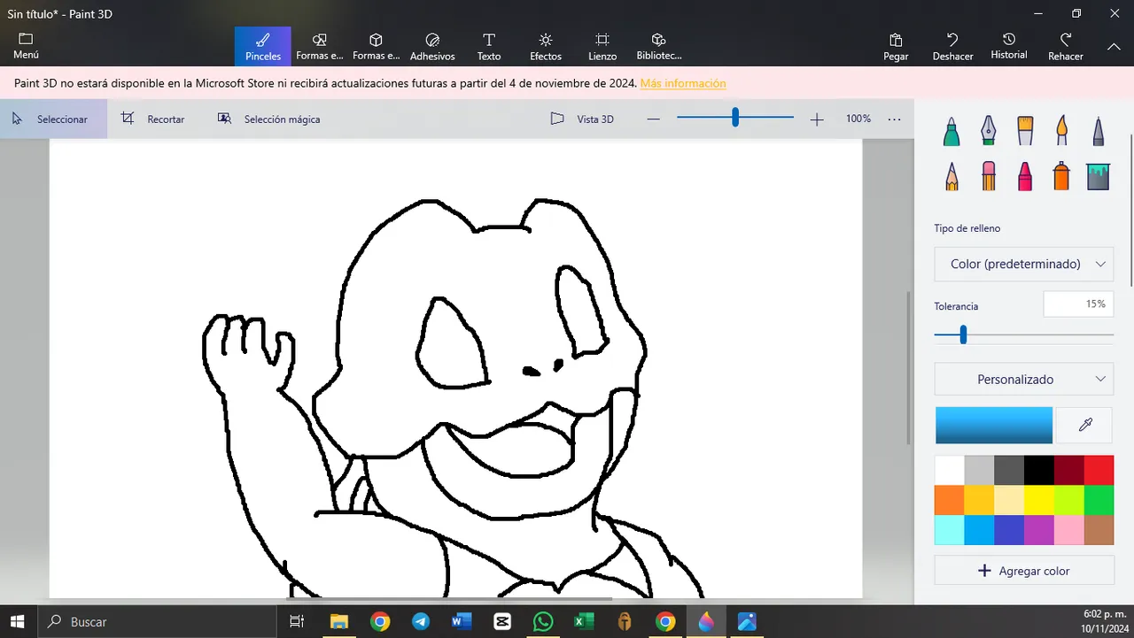This screenshot has width=1134, height=638.
Task: Click Pegar clipboard icon
Action: point(896,47)
